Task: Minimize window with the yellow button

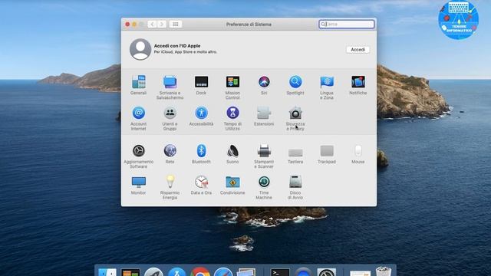Action: pos(134,24)
